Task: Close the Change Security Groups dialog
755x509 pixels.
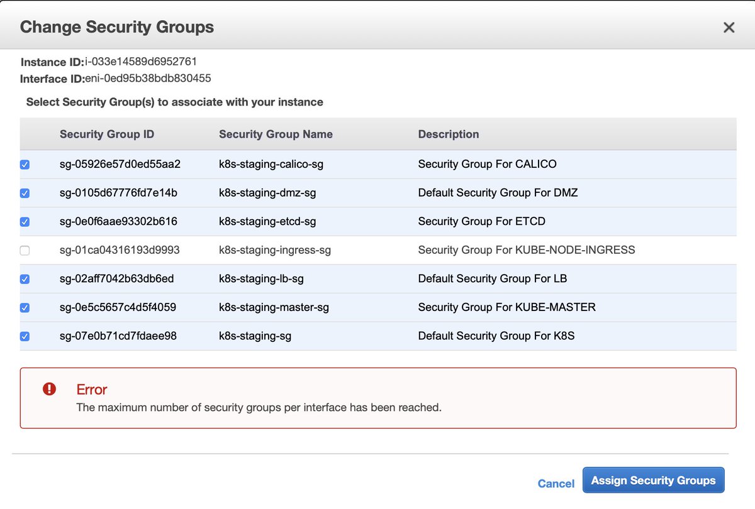Action: 729,27
